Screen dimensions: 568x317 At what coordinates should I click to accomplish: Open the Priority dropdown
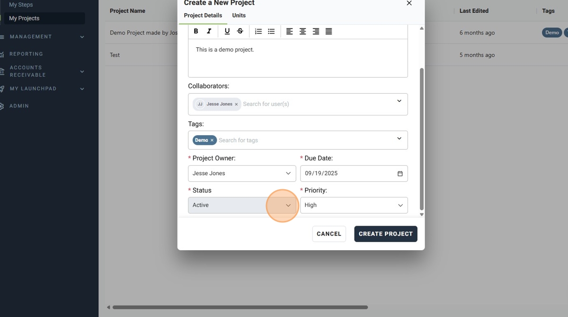tap(354, 205)
